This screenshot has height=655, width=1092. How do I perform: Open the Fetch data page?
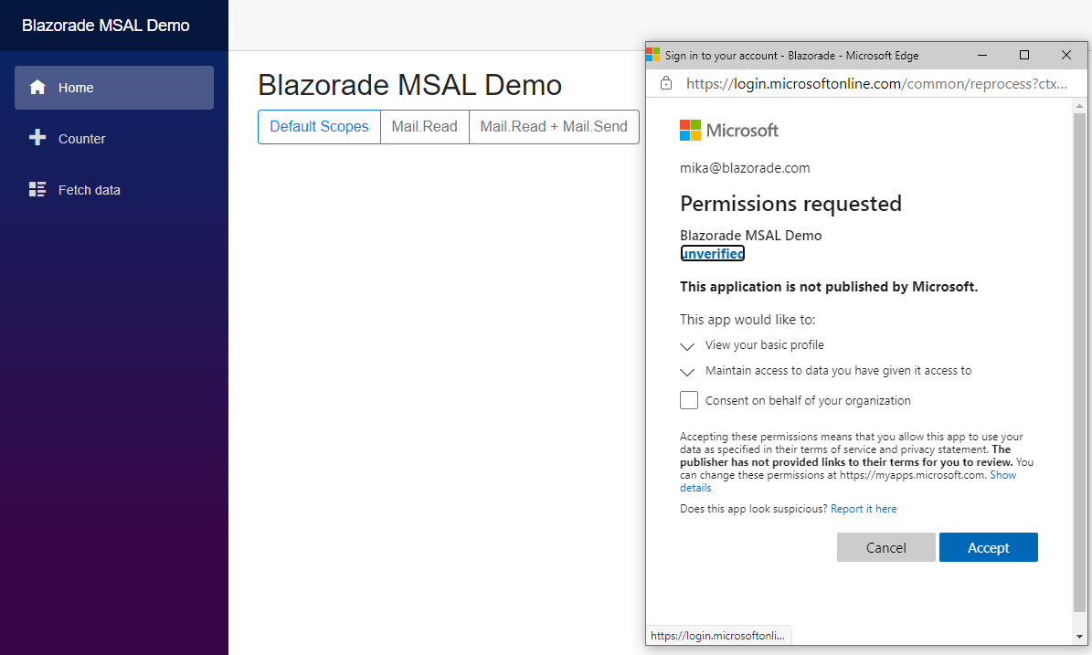[114, 190]
